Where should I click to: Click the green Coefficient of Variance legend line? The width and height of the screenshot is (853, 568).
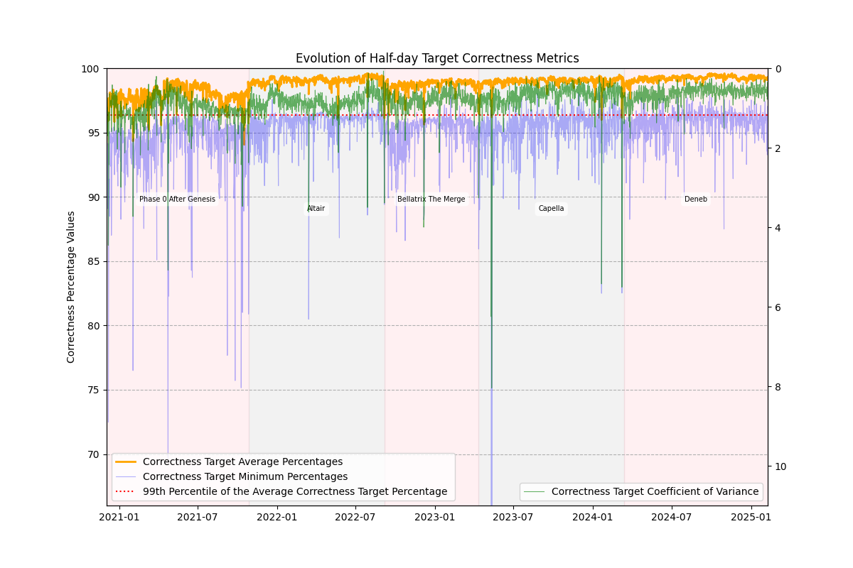click(x=534, y=491)
